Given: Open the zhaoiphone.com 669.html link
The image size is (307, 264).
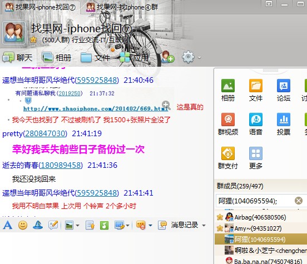Looking at the screenshot, I should click(x=96, y=108).
